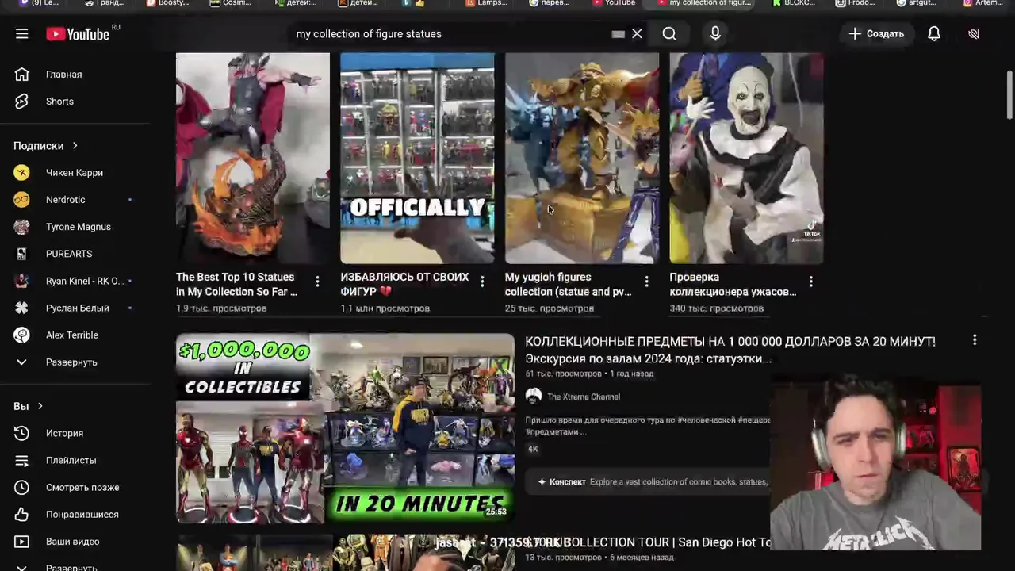Viewport: 1015px width, 571px height.
Task: Open the Чикен Карри channel
Action: point(75,173)
